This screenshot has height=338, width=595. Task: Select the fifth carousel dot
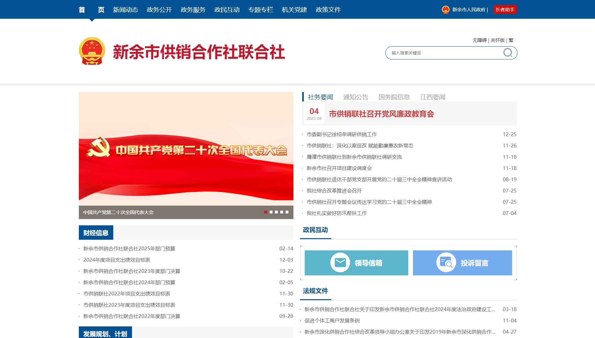pos(287,212)
